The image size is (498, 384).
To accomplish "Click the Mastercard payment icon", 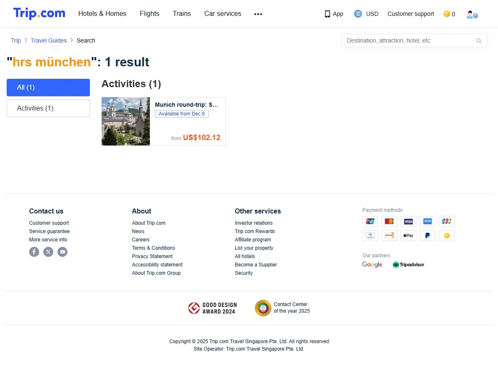I will pos(389,221).
